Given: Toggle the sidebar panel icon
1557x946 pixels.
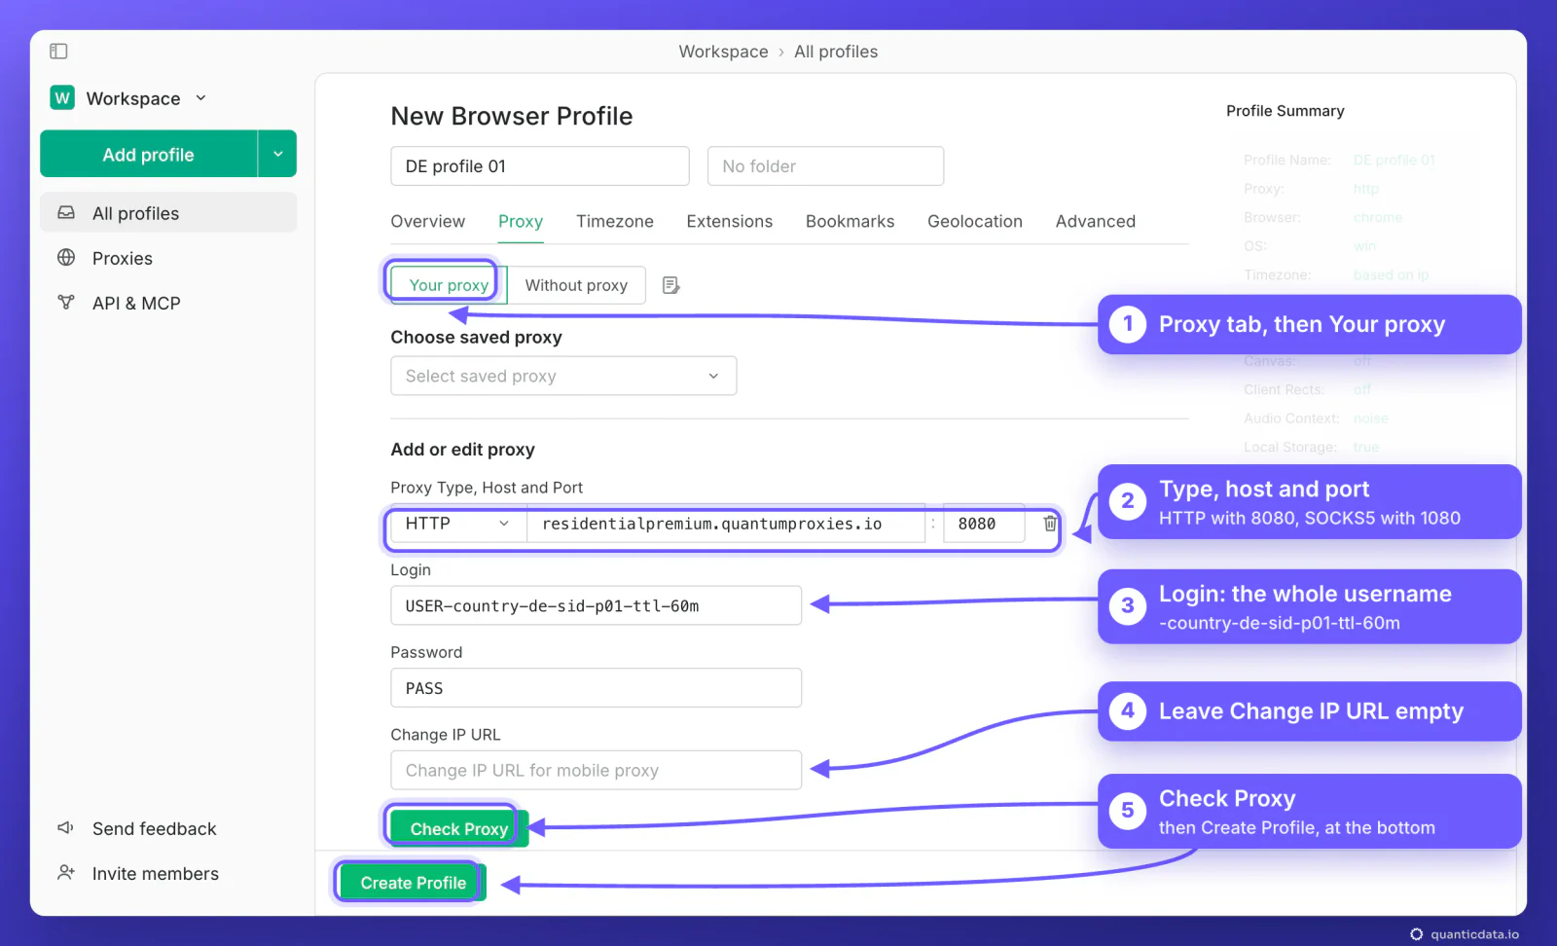Looking at the screenshot, I should [58, 51].
